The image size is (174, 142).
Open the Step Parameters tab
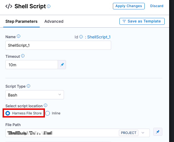click(x=21, y=21)
